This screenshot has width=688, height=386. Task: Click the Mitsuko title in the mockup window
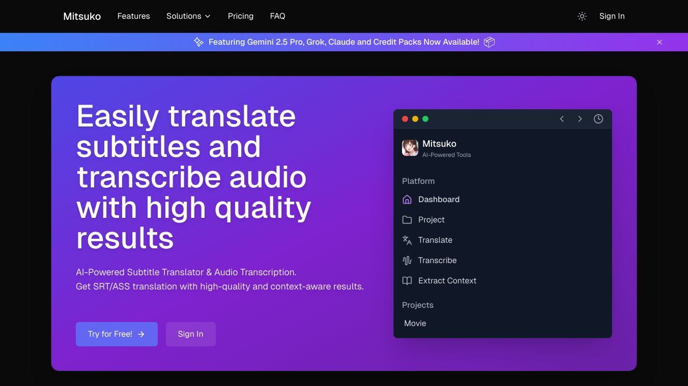click(439, 144)
